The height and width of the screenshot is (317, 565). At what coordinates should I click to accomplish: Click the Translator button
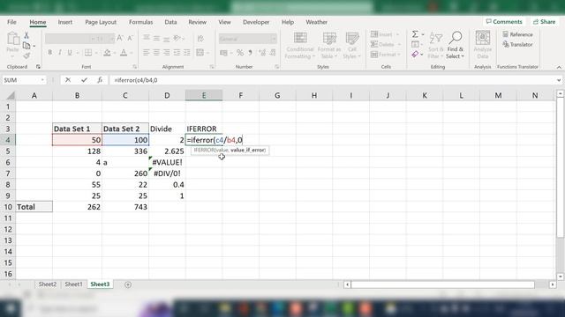[518, 45]
